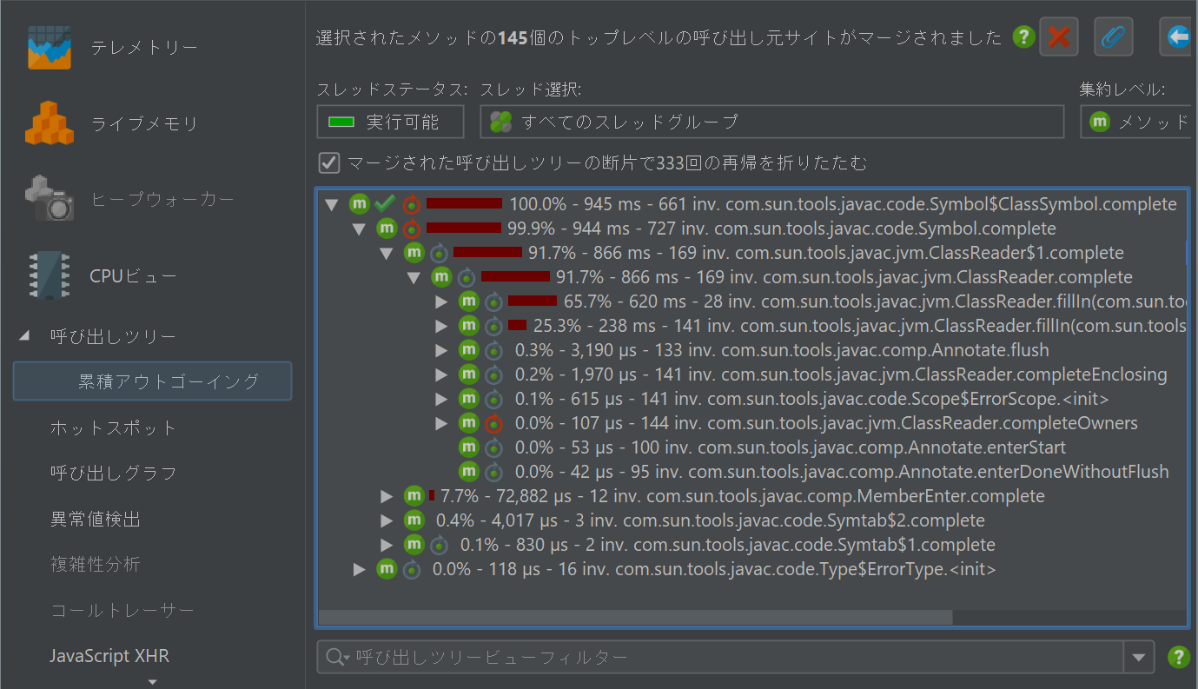Click the red recursion icon on Symbol.complete row

[x=412, y=229]
